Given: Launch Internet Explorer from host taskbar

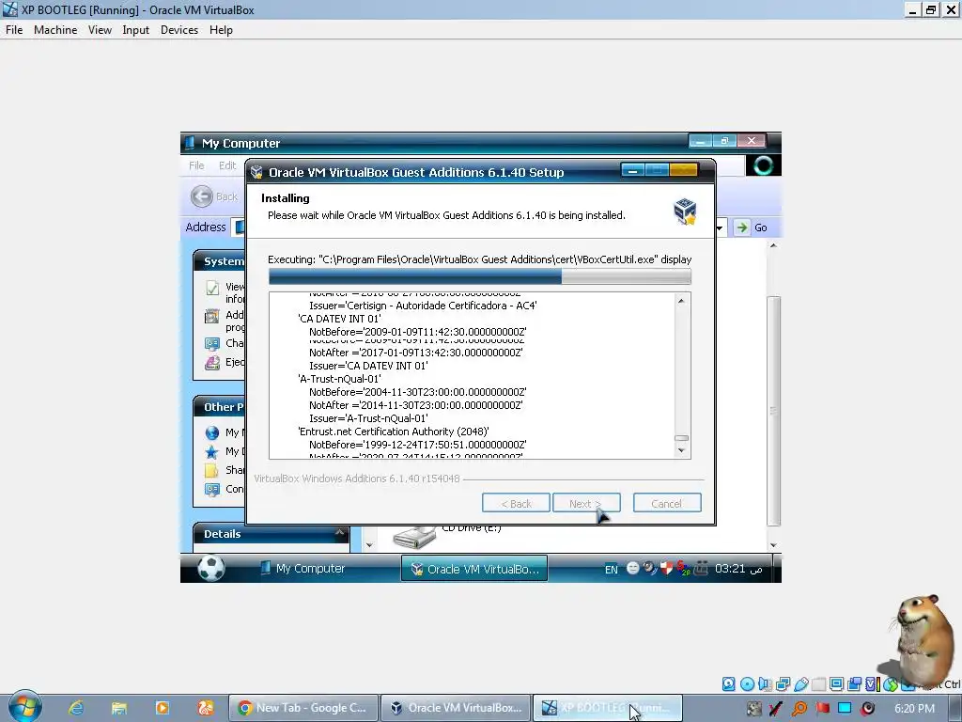Looking at the screenshot, I should tap(76, 708).
